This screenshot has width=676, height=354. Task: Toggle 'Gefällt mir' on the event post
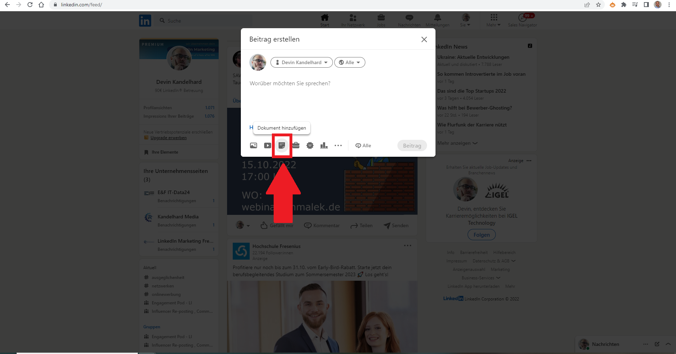tap(276, 225)
